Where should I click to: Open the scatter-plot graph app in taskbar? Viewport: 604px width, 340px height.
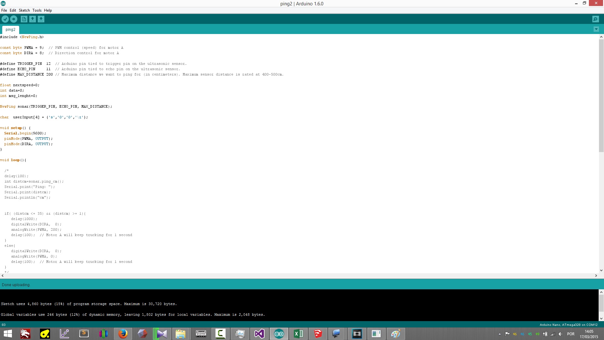click(x=64, y=334)
